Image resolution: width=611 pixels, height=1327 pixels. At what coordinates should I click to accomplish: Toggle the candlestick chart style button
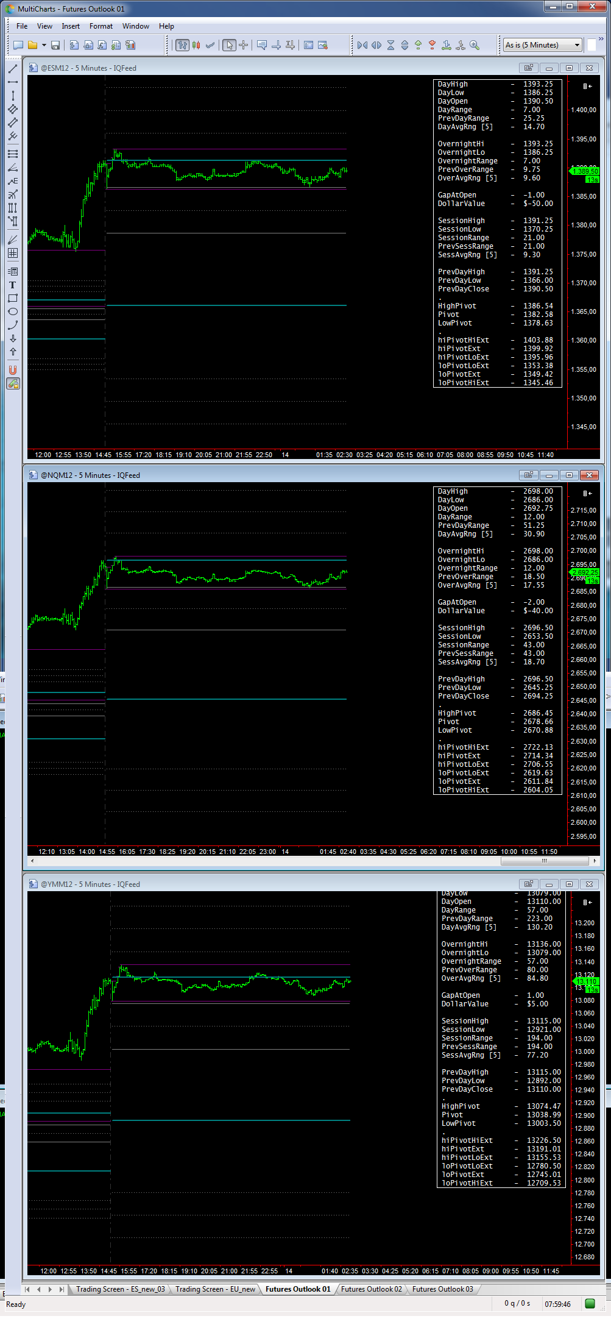point(196,45)
